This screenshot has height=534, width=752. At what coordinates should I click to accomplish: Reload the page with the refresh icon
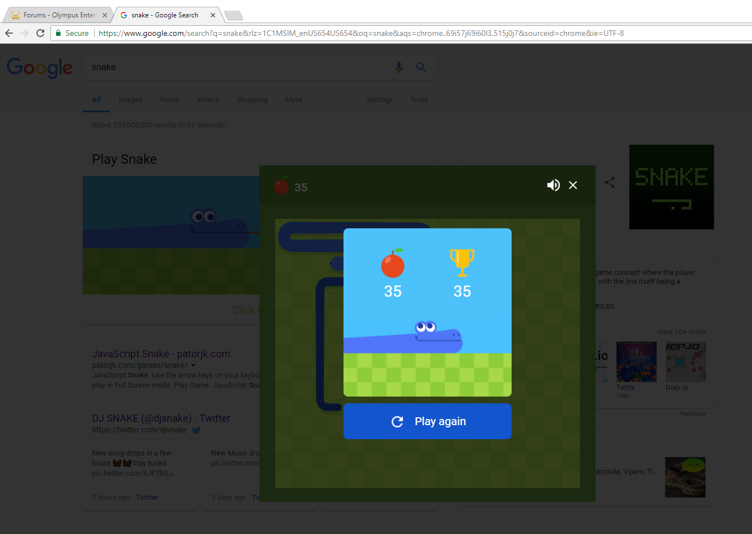[40, 33]
